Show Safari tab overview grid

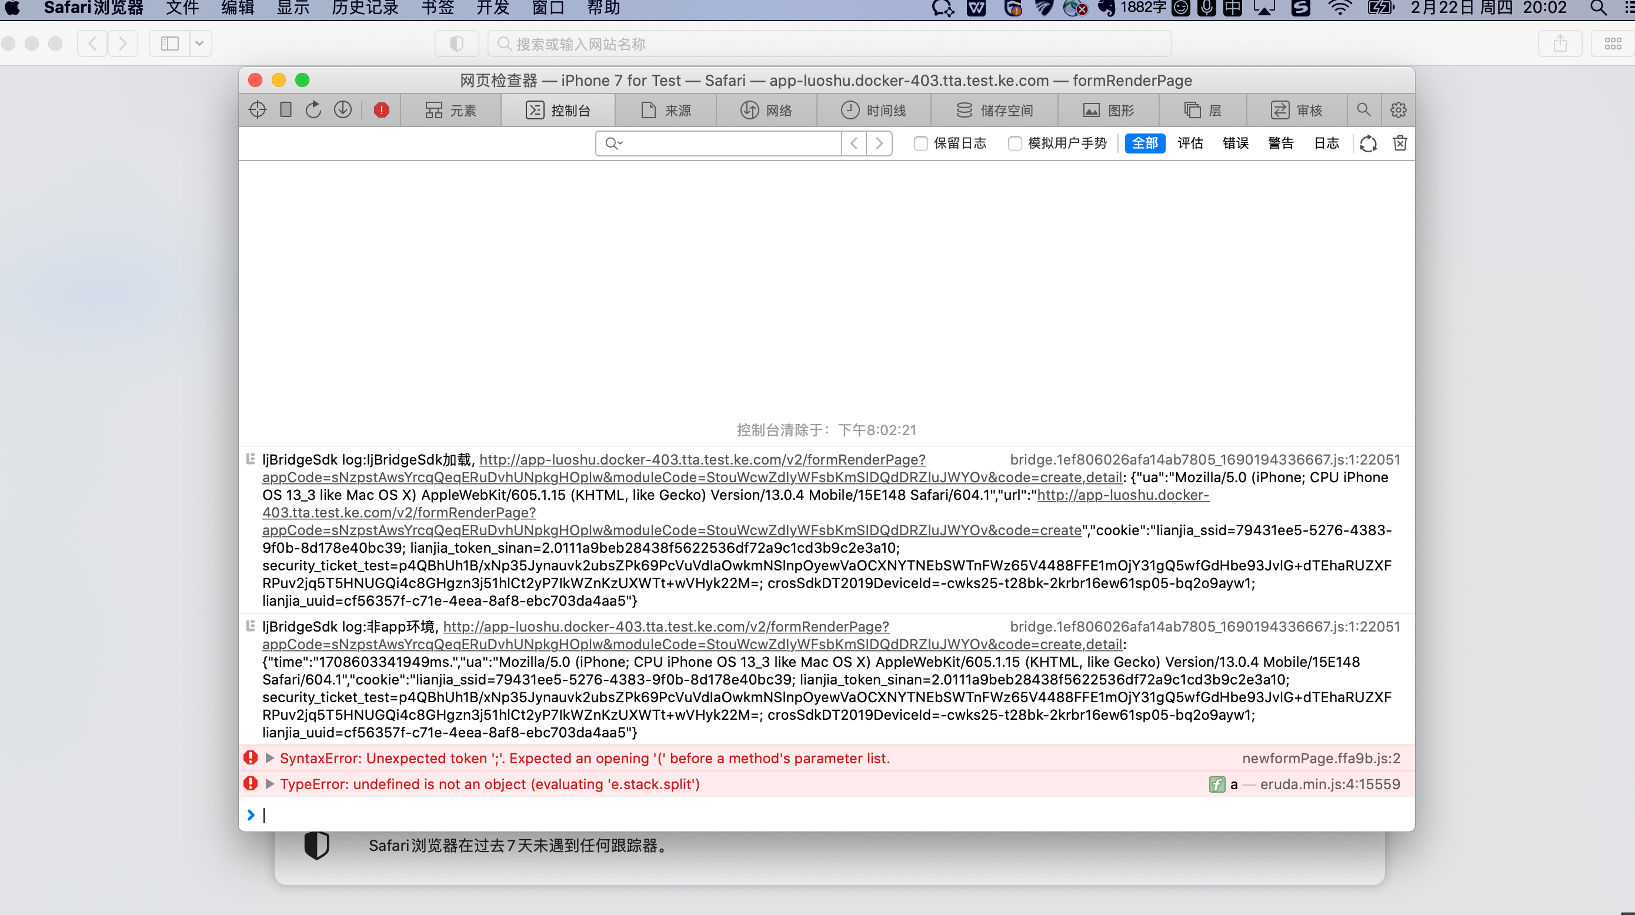pyautogui.click(x=1613, y=43)
